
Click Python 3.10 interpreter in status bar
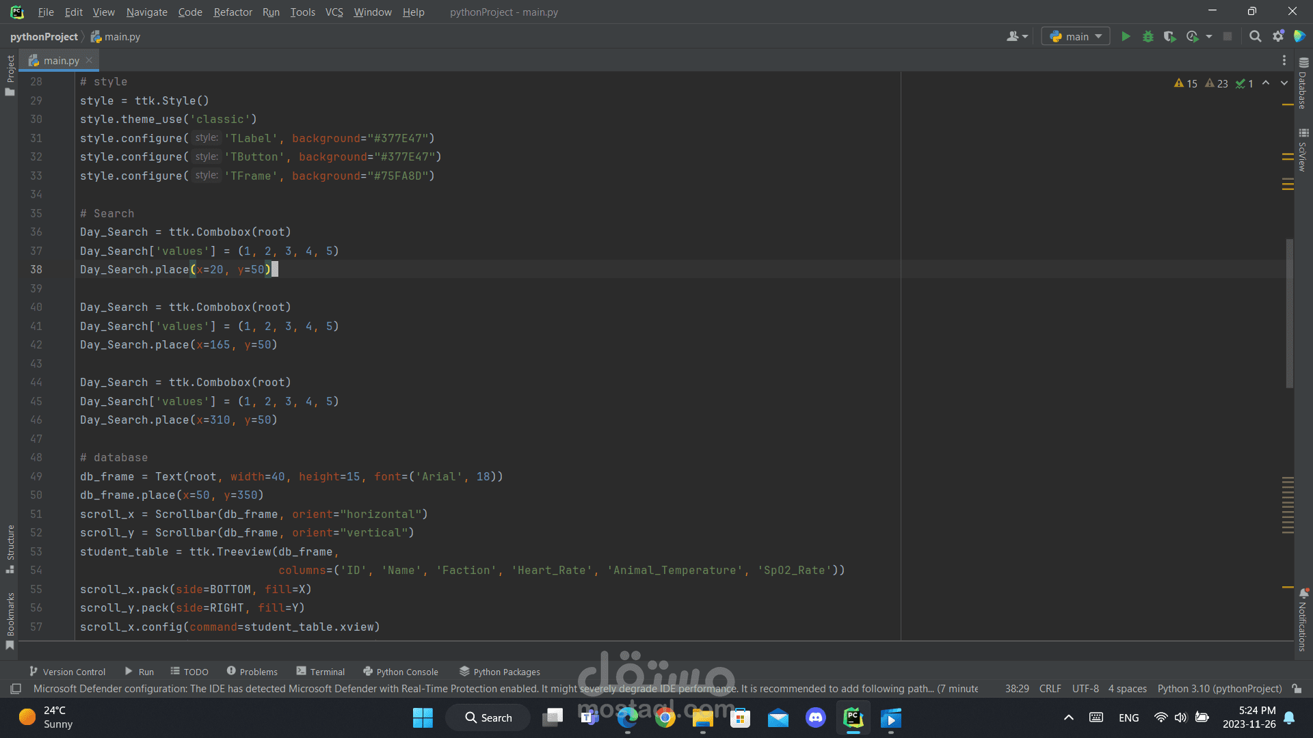click(1219, 689)
